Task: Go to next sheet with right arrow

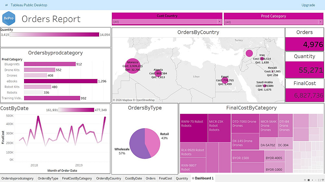Action: click(316, 180)
